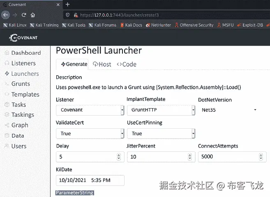Open a new browser tab with plus
270x197 pixels.
[67, 5]
